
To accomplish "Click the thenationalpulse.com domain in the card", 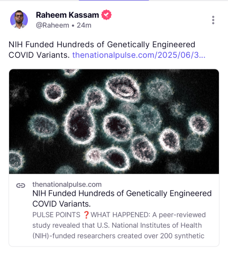I will (x=67, y=184).
